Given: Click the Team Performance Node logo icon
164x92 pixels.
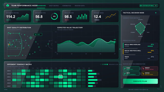Looking at the screenshot, I should (8, 5).
